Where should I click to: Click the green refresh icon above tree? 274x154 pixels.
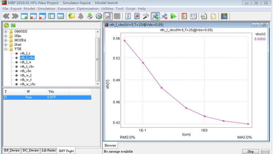pyautogui.click(x=6, y=25)
